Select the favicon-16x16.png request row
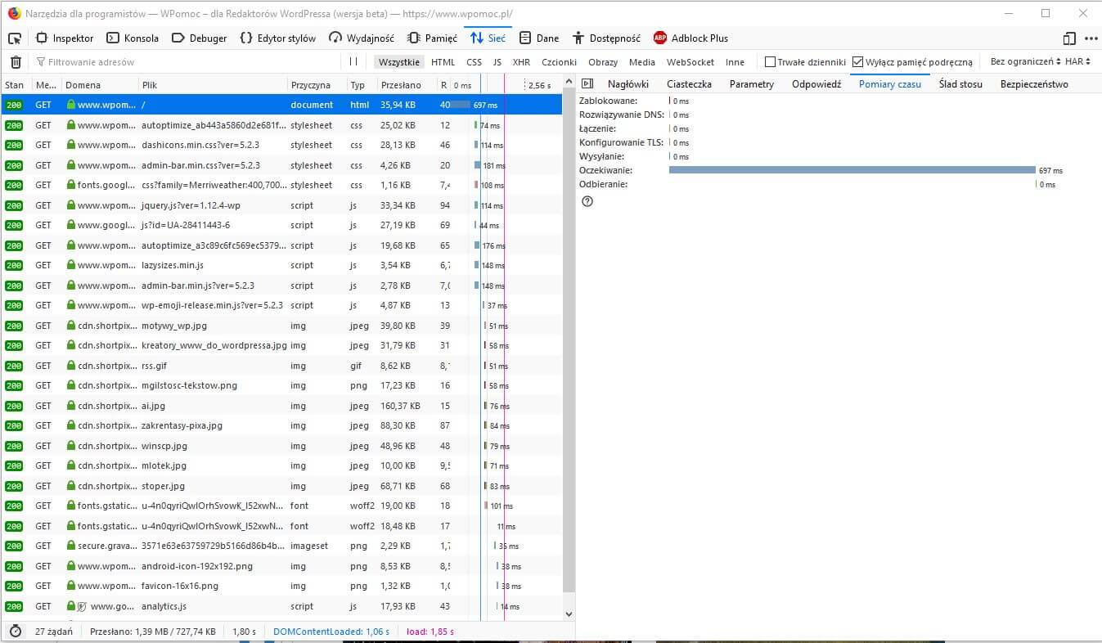Screen dimensions: 1102x643 [281, 586]
